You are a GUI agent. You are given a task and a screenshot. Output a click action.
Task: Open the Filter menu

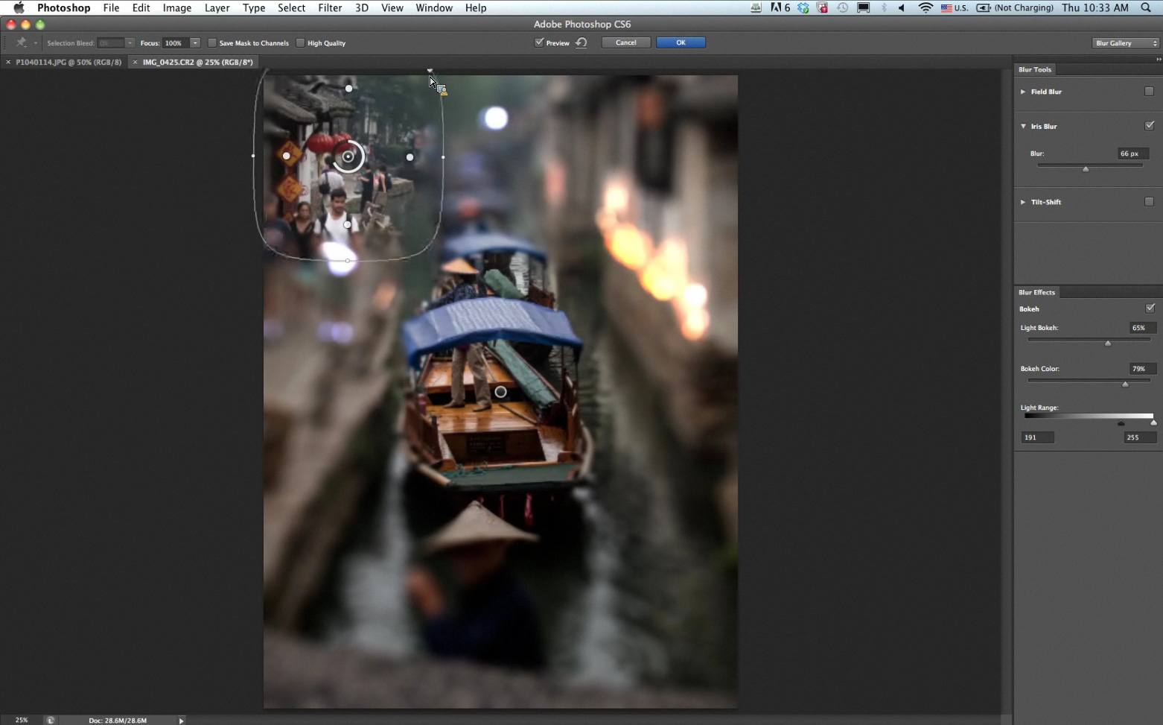pos(330,7)
